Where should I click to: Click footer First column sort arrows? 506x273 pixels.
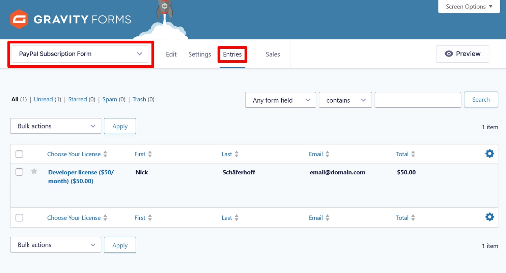150,218
